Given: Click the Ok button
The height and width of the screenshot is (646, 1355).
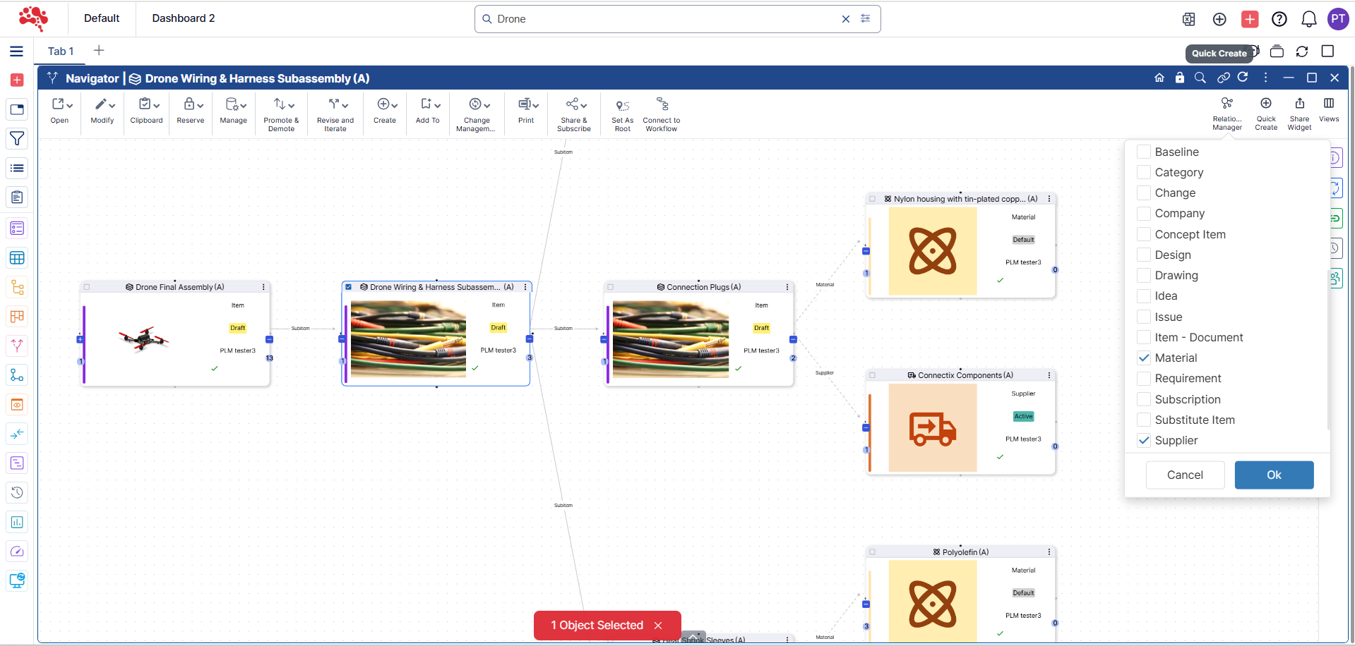Looking at the screenshot, I should 1273,475.
